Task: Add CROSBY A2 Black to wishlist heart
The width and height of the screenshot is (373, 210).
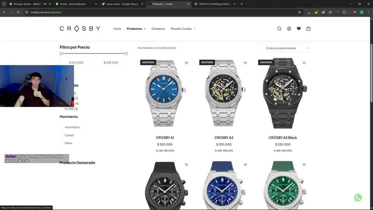Action: tap(304, 63)
